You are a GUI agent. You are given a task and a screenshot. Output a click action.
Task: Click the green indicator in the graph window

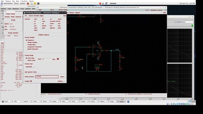pos(192,26)
